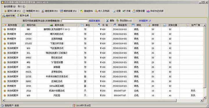The image size is (209, 108).
Task: Click row icon of QGG row
Action: [x=5, y=48]
